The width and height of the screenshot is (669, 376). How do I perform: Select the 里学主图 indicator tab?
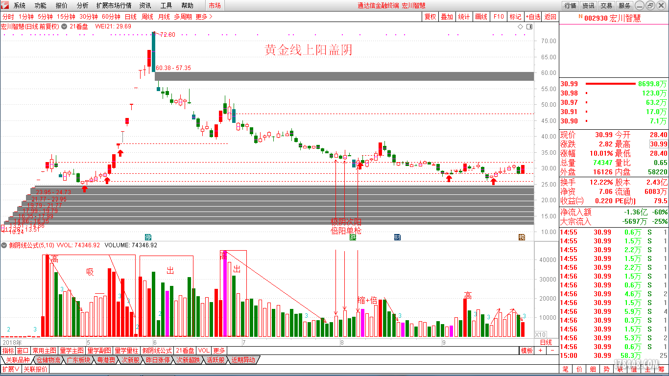72,351
